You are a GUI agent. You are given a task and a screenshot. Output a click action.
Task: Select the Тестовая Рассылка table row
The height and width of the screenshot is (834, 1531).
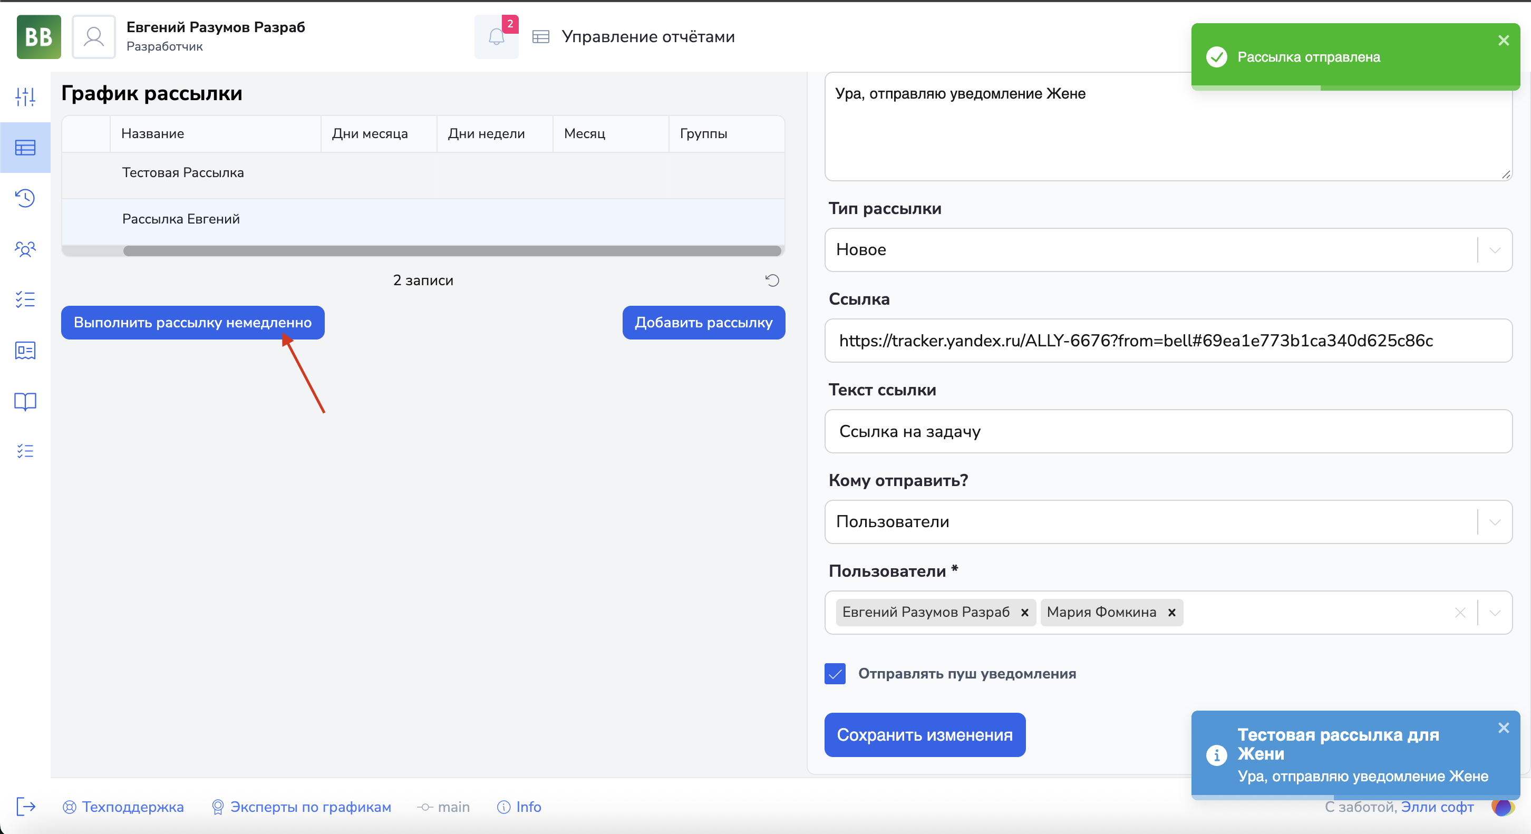pos(182,173)
